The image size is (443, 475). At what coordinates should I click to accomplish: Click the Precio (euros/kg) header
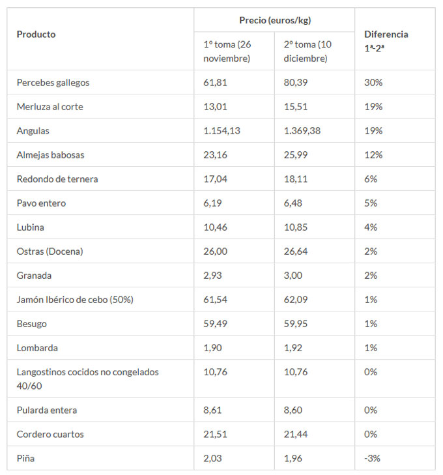point(274,20)
